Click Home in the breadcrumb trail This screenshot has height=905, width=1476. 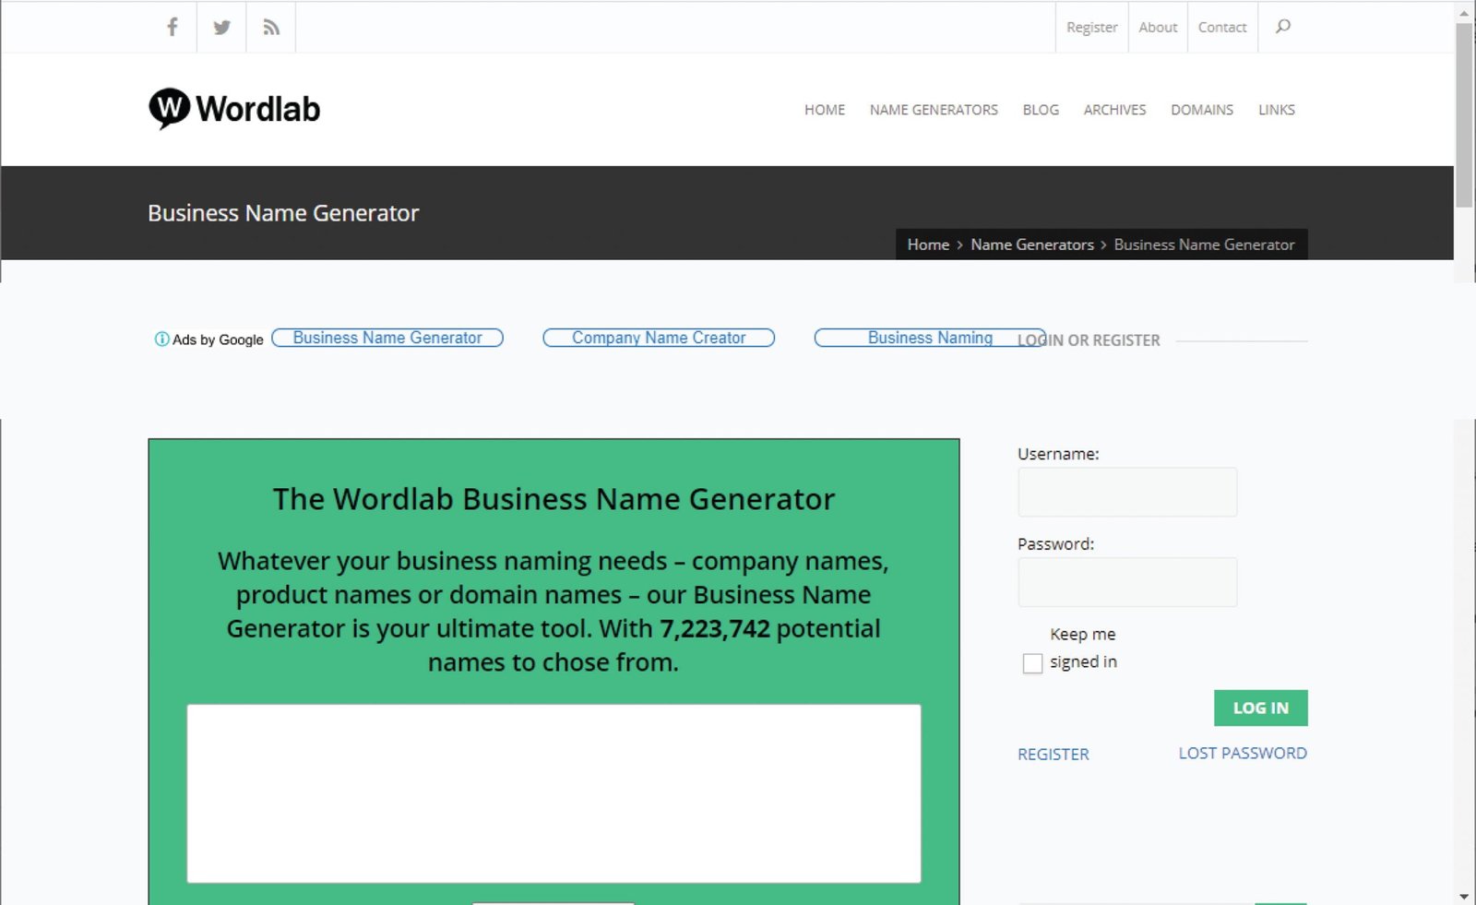tap(928, 244)
